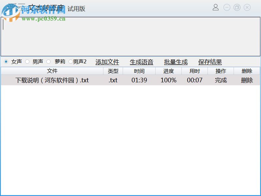
Task: Click 批量生成 for batch generation
Action: point(176,62)
